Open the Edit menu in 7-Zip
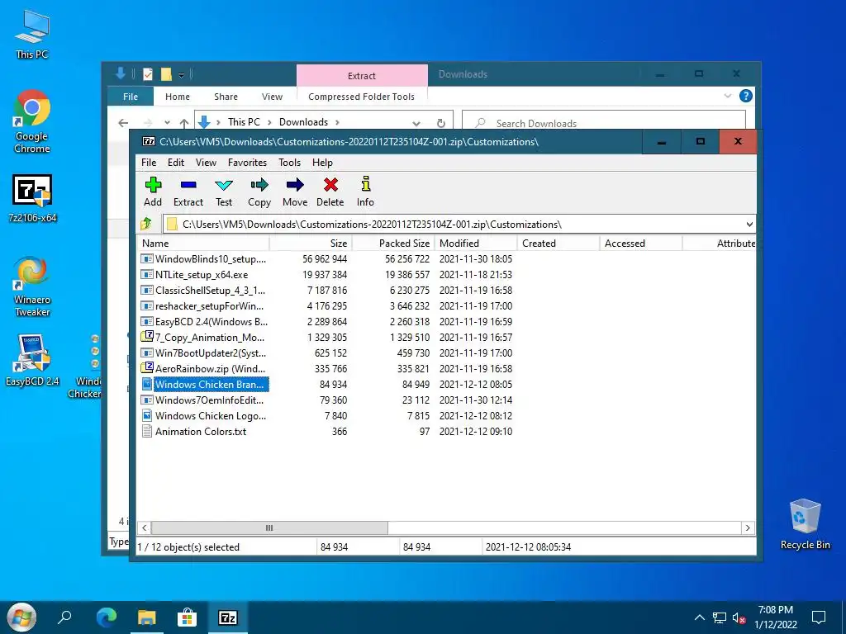The image size is (846, 634). [176, 163]
